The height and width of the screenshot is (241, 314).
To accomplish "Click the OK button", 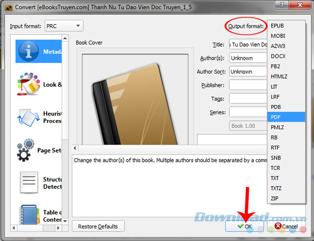I will [x=244, y=226].
